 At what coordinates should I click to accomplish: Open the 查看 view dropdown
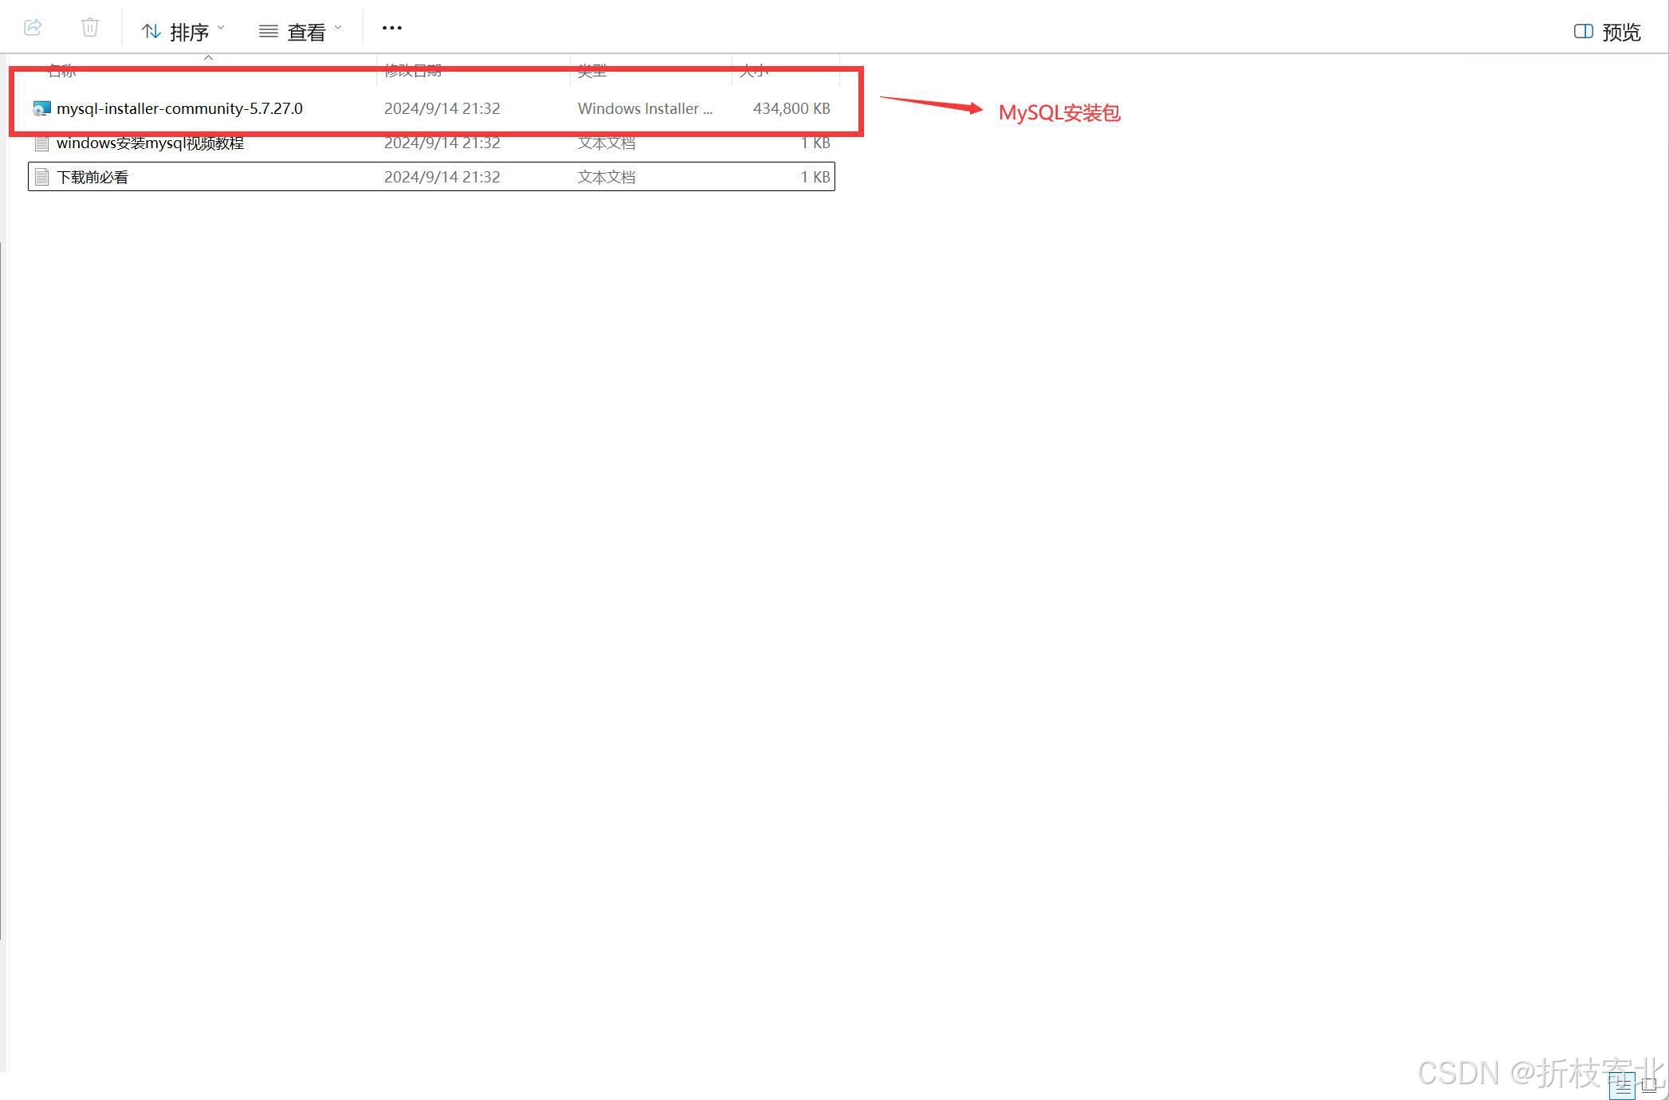click(x=300, y=31)
